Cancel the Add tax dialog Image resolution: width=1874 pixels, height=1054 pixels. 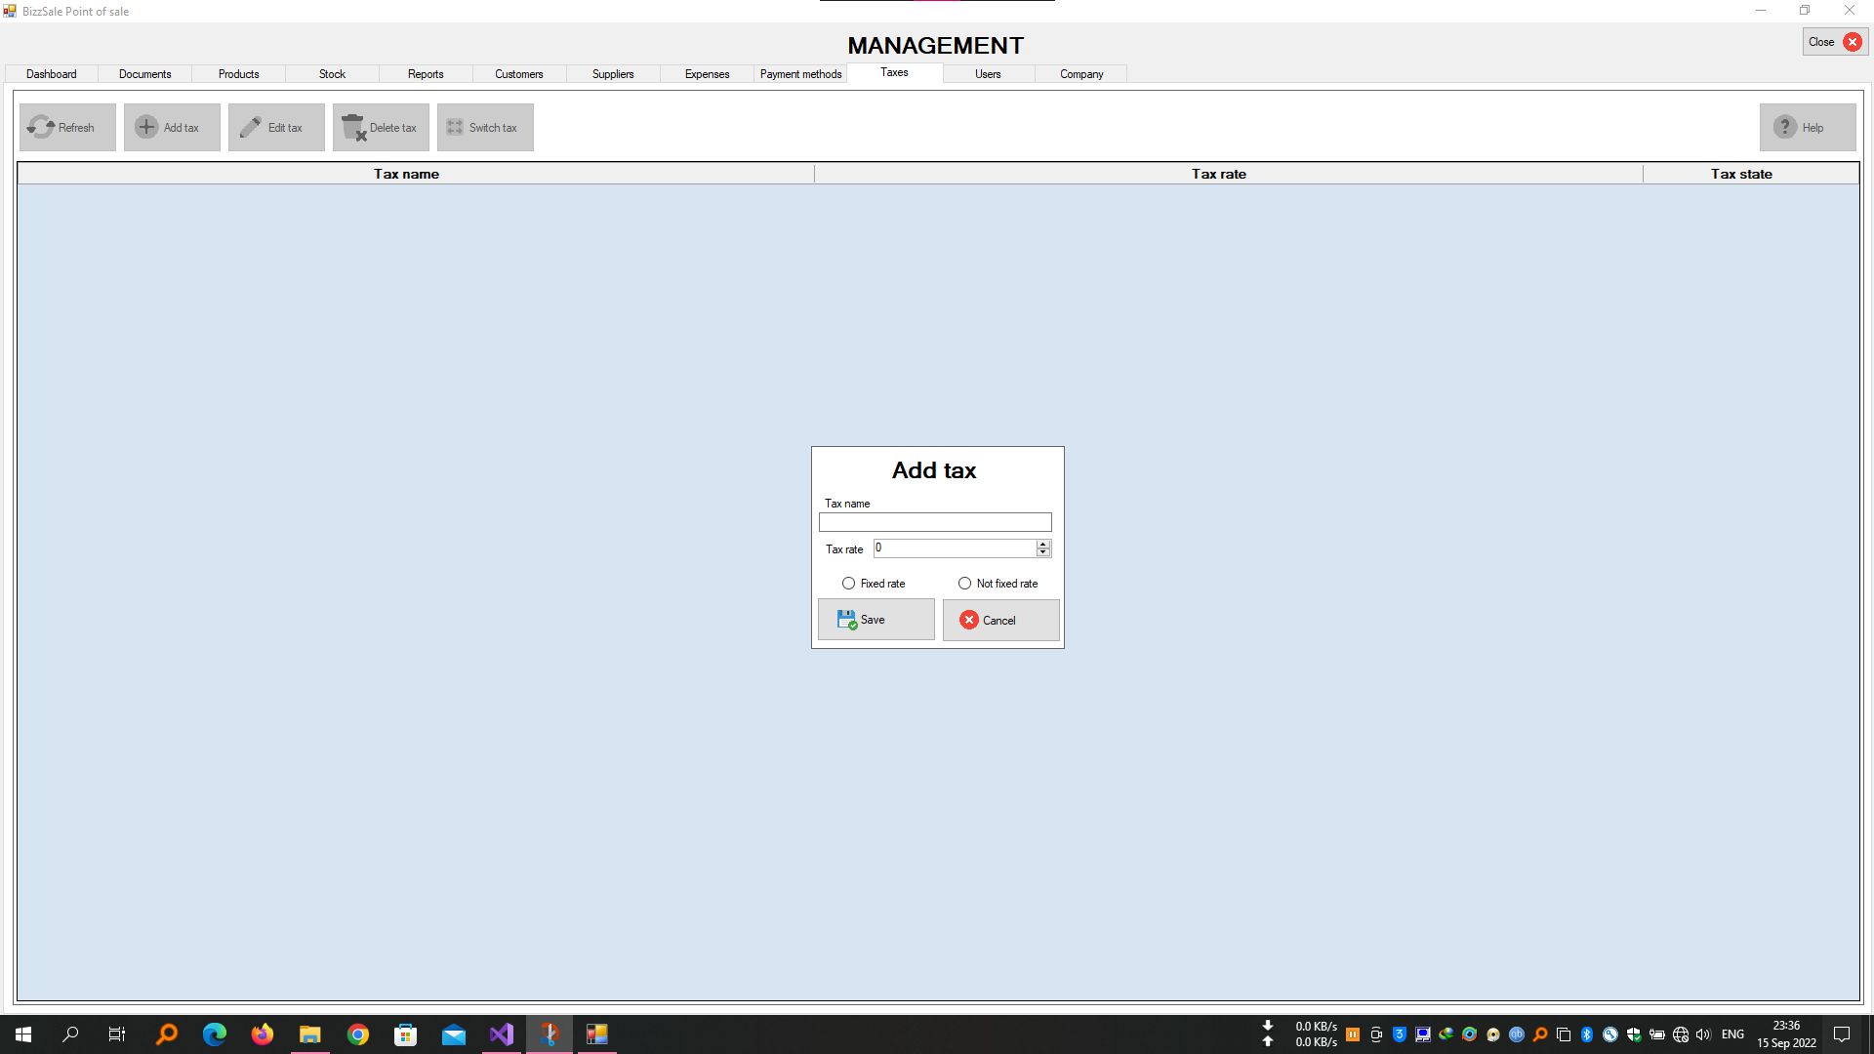(x=1000, y=620)
